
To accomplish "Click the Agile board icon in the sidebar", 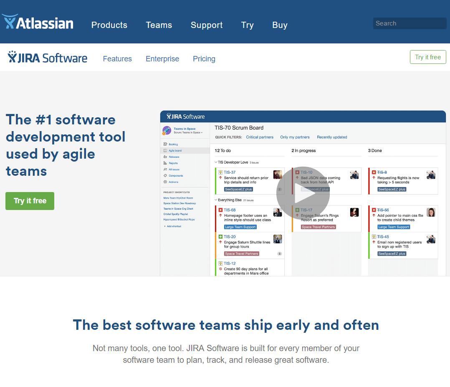I will coord(165,150).
